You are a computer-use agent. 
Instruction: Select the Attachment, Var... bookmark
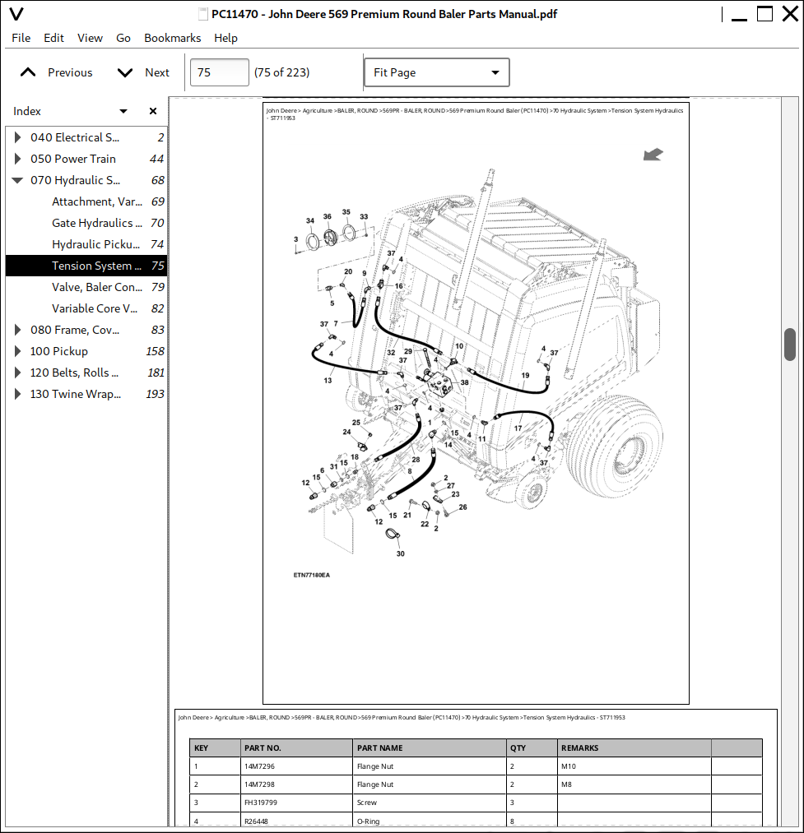pyautogui.click(x=97, y=201)
